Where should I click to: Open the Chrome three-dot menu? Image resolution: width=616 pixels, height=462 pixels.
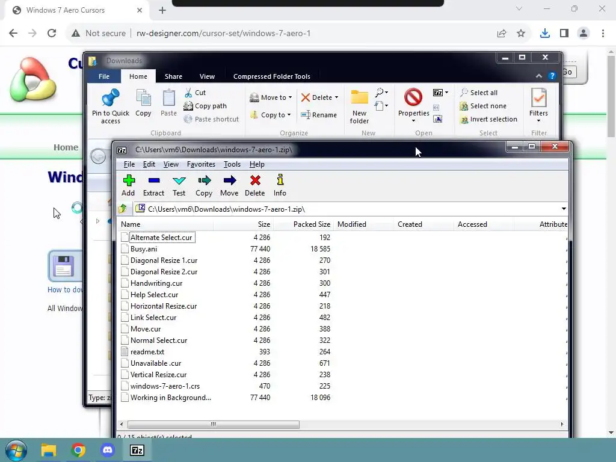tap(603, 34)
